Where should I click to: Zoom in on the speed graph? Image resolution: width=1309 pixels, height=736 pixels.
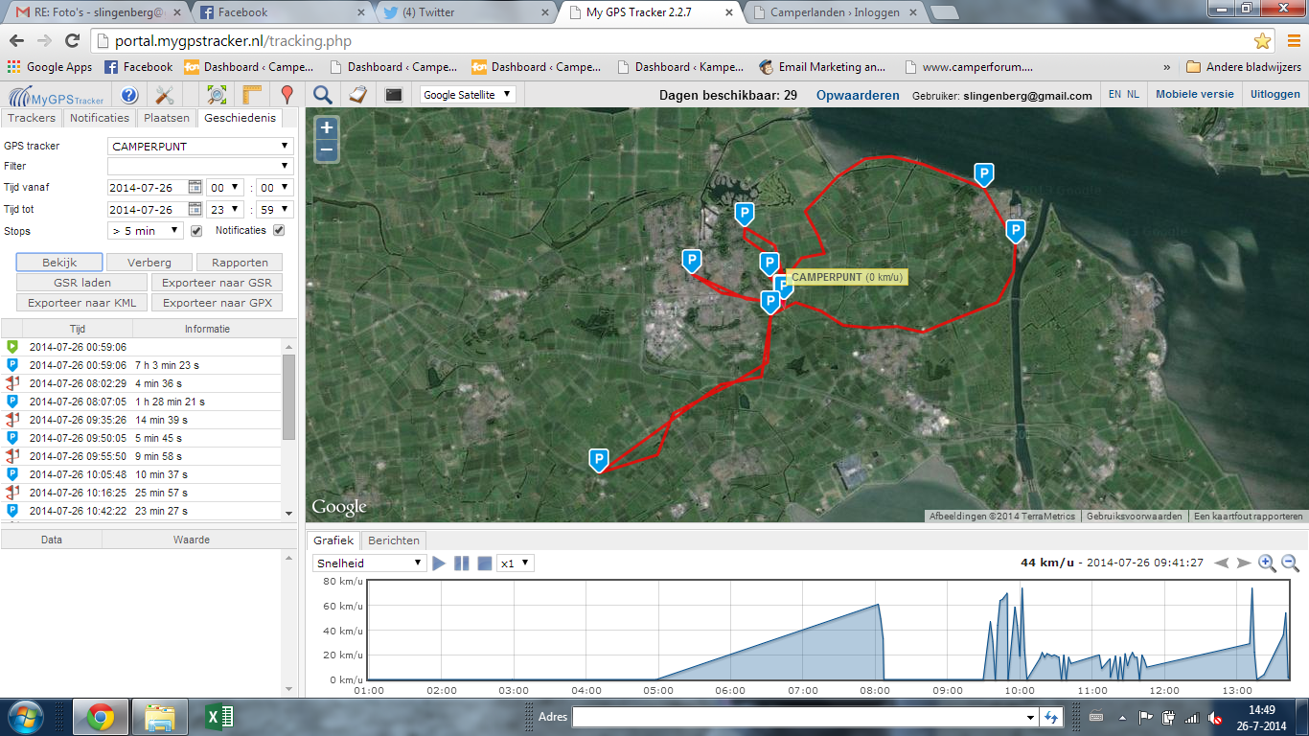pos(1267,563)
